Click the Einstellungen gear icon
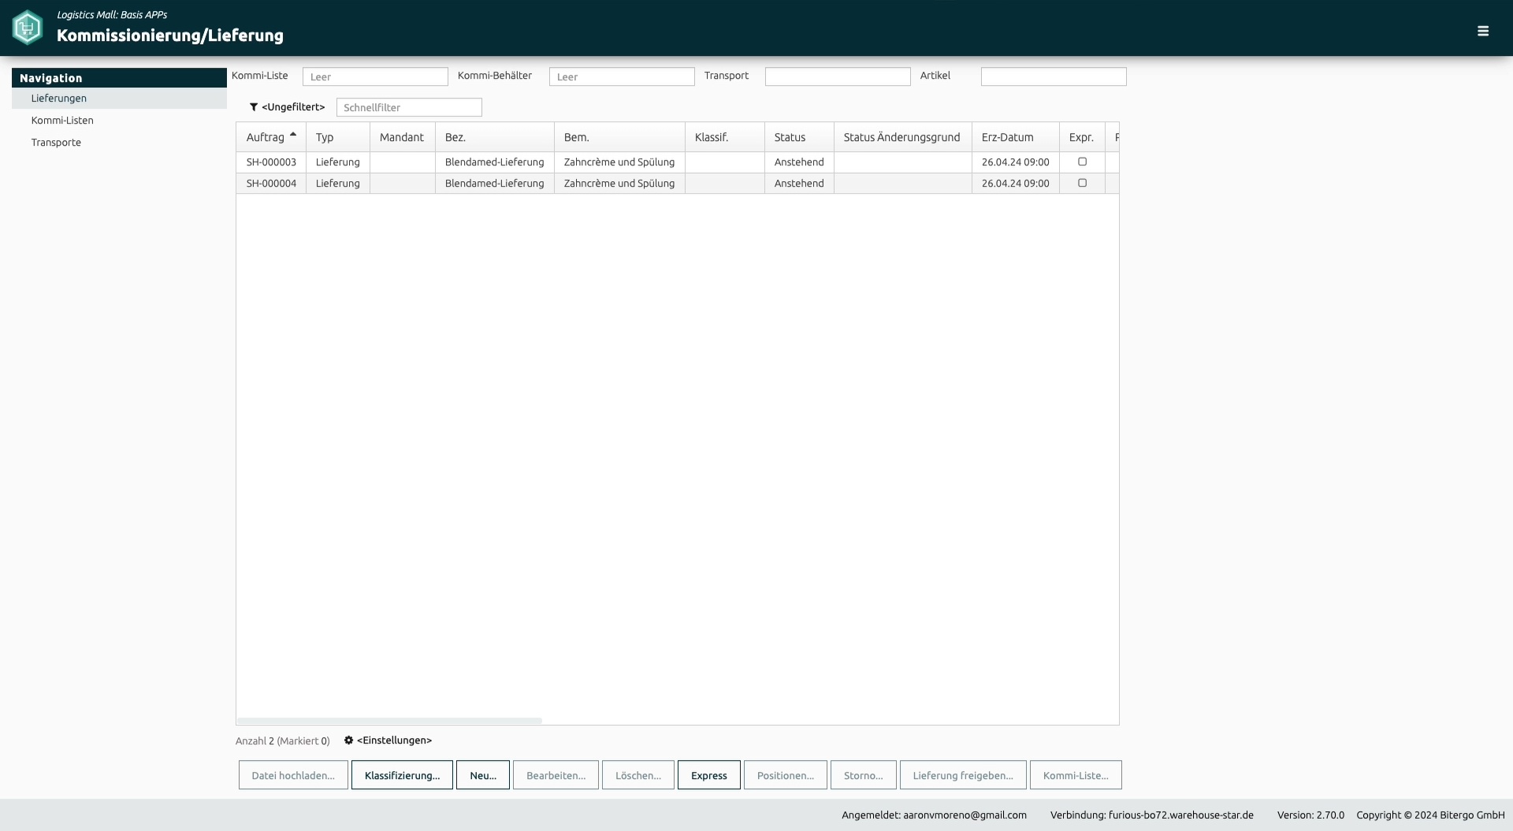 (x=348, y=740)
